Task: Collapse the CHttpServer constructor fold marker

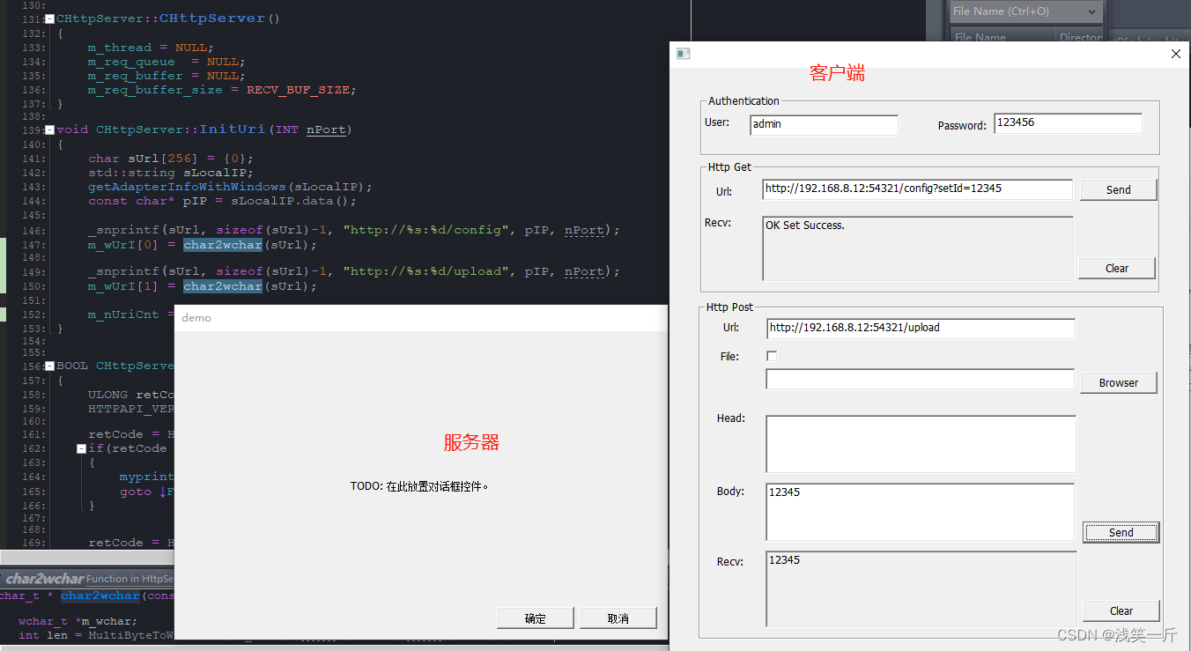Action: 50,18
